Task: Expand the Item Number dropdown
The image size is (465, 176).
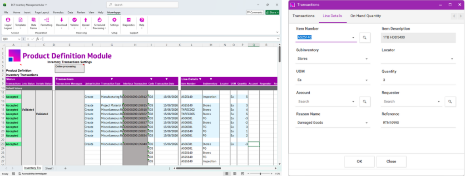Action: (353, 38)
